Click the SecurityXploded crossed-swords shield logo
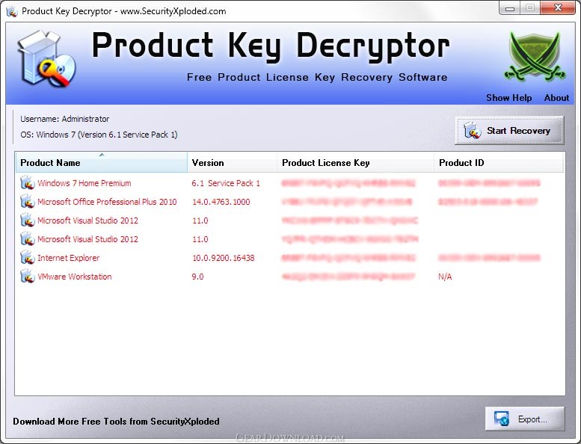 [x=534, y=56]
